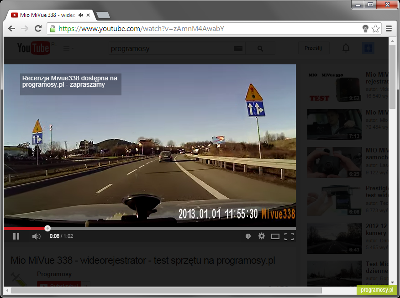Viewport: 400px width, 298px height.
Task: Open the Chrome hamburger menu
Action: (389, 29)
